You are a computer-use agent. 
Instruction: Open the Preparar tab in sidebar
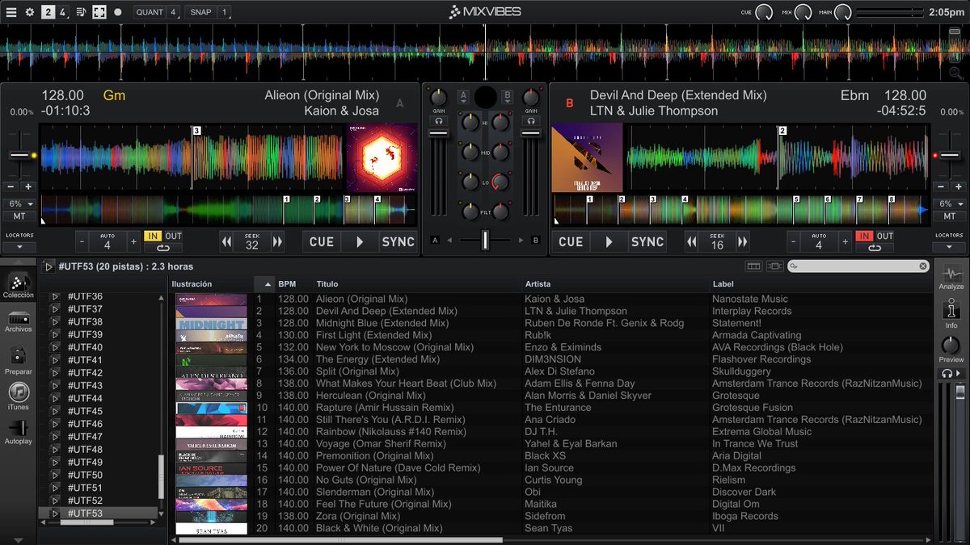(x=19, y=361)
